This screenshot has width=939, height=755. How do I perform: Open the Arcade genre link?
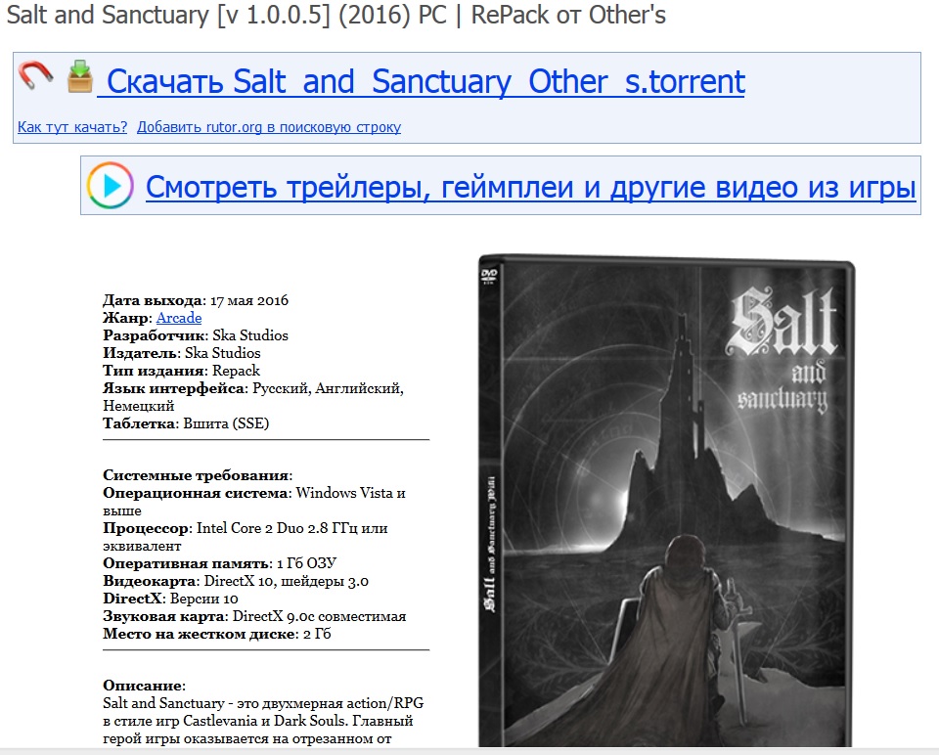(179, 318)
